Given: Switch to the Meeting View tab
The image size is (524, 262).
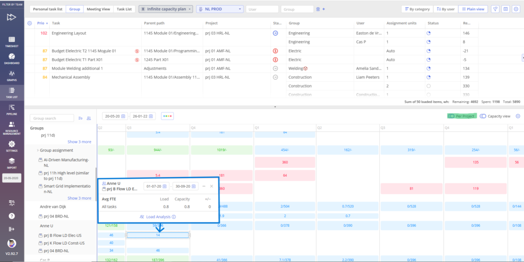Looking at the screenshot, I should (x=97, y=9).
